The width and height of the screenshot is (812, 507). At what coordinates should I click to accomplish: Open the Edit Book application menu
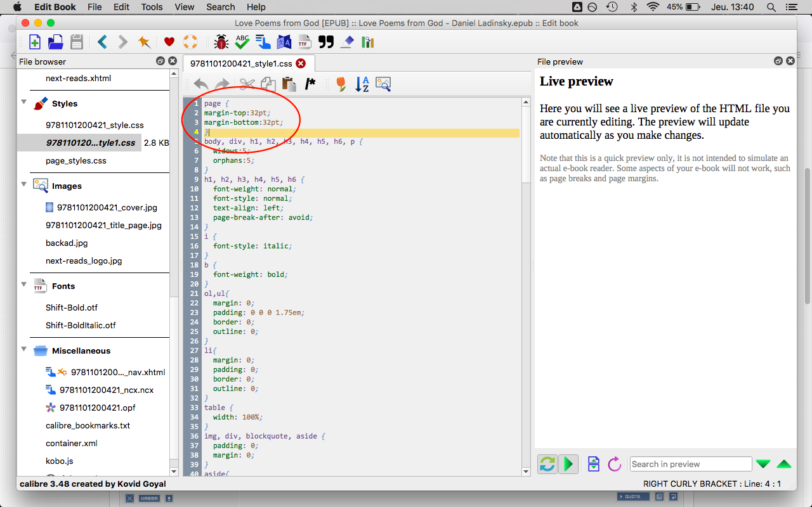pyautogui.click(x=55, y=7)
